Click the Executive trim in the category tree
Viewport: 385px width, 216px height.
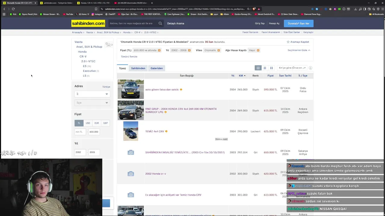(89, 71)
